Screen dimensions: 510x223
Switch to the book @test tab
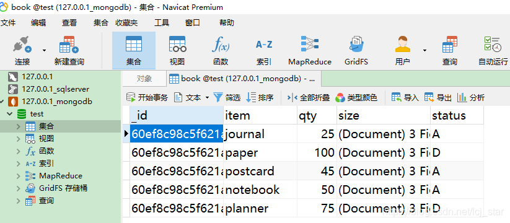pyautogui.click(x=244, y=79)
